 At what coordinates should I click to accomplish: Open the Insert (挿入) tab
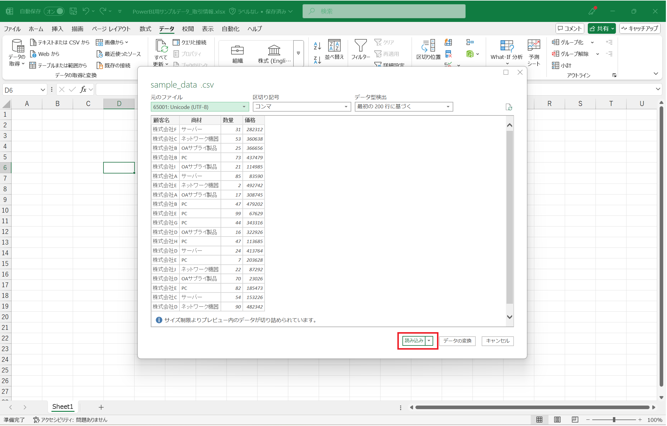pos(57,29)
